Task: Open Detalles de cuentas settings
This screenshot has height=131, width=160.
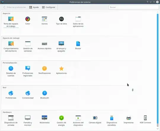Action: coord(11,71)
